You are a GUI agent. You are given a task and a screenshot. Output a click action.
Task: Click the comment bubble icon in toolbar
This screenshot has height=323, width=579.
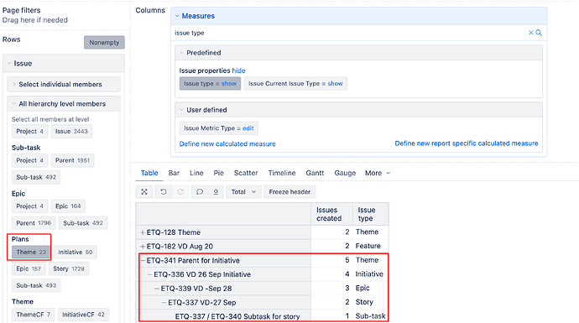[x=200, y=192]
